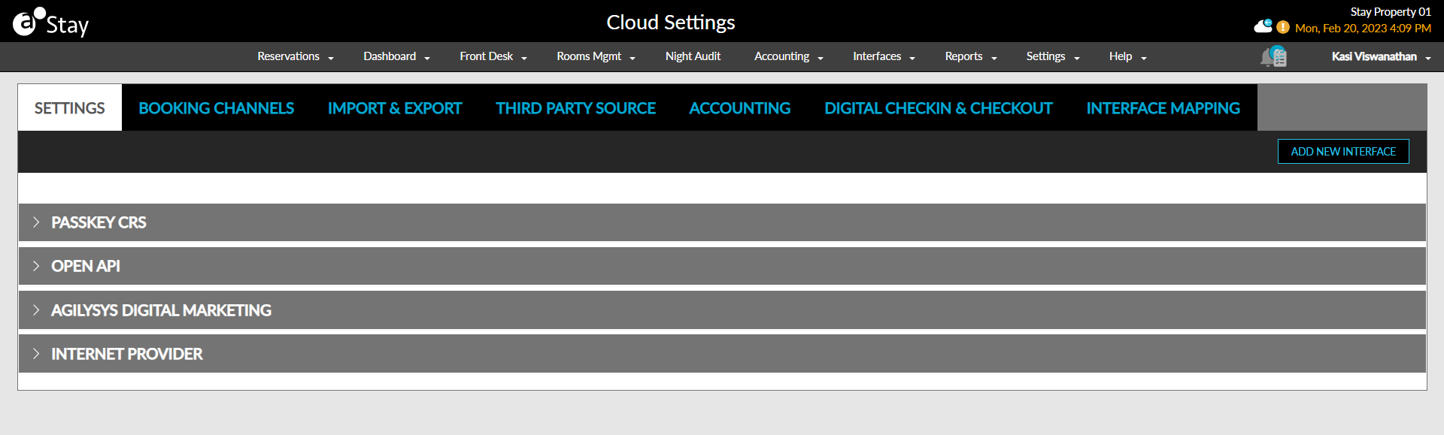1444x435 pixels.
Task: Open the Reservations menu
Action: coord(296,56)
